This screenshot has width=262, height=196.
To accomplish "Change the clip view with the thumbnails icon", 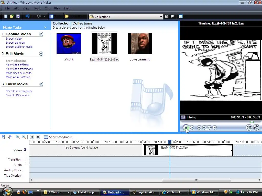I will tap(181, 16).
